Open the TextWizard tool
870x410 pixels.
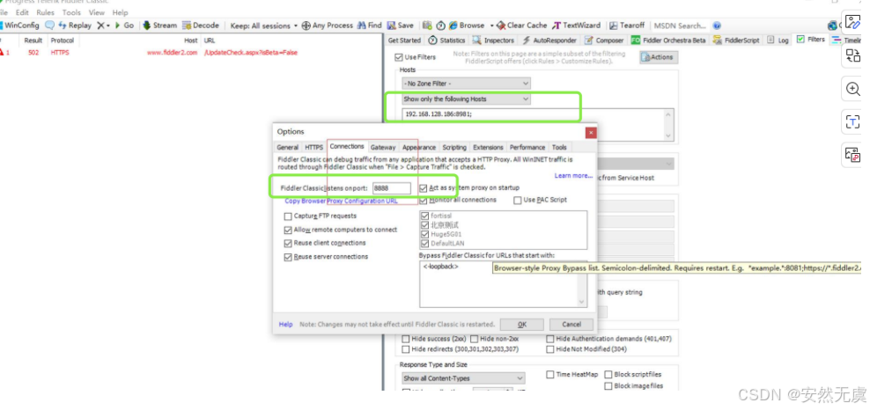tap(576, 26)
